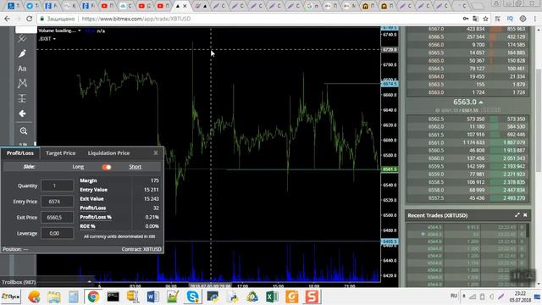Reload the BitMEX page
Screen dimensions: 542x305
point(29,19)
